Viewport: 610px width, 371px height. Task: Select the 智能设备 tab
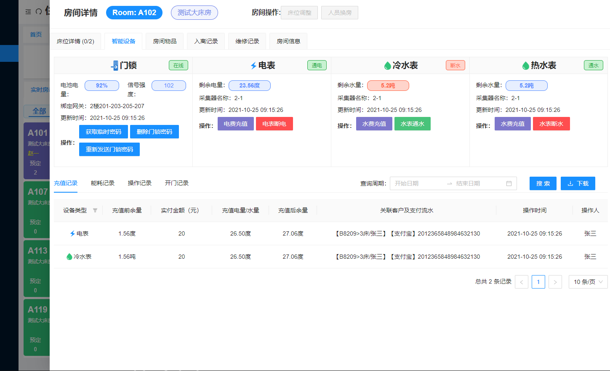tap(123, 41)
